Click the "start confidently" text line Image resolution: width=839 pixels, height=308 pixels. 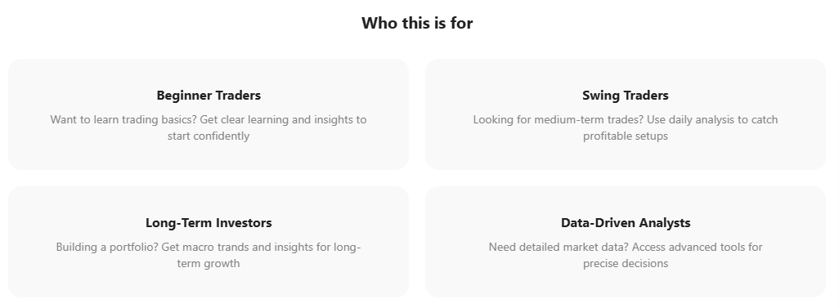click(x=209, y=136)
